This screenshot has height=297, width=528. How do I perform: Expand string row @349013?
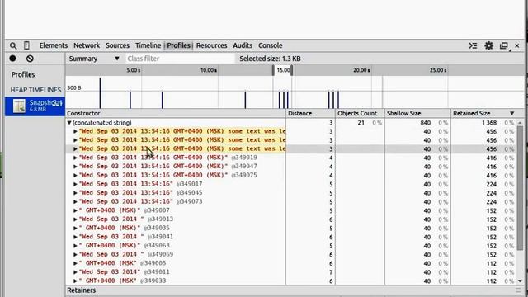click(75, 219)
